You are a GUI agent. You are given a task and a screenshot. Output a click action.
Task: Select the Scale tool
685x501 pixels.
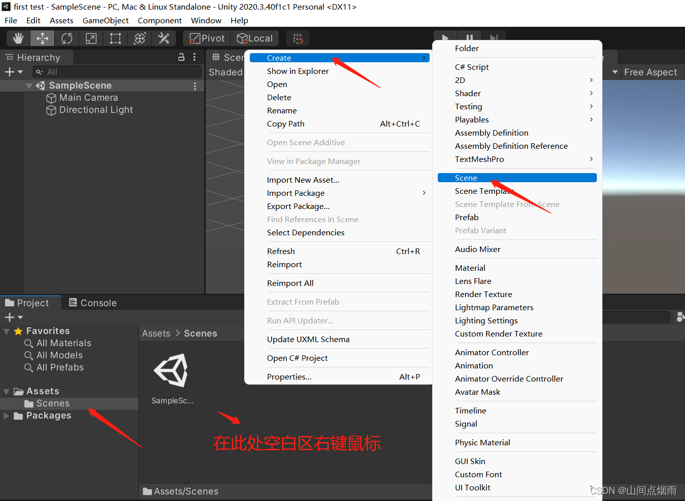[91, 38]
